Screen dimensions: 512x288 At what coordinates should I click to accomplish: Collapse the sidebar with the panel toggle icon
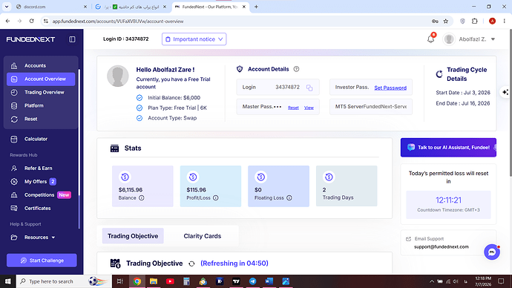pos(72,39)
